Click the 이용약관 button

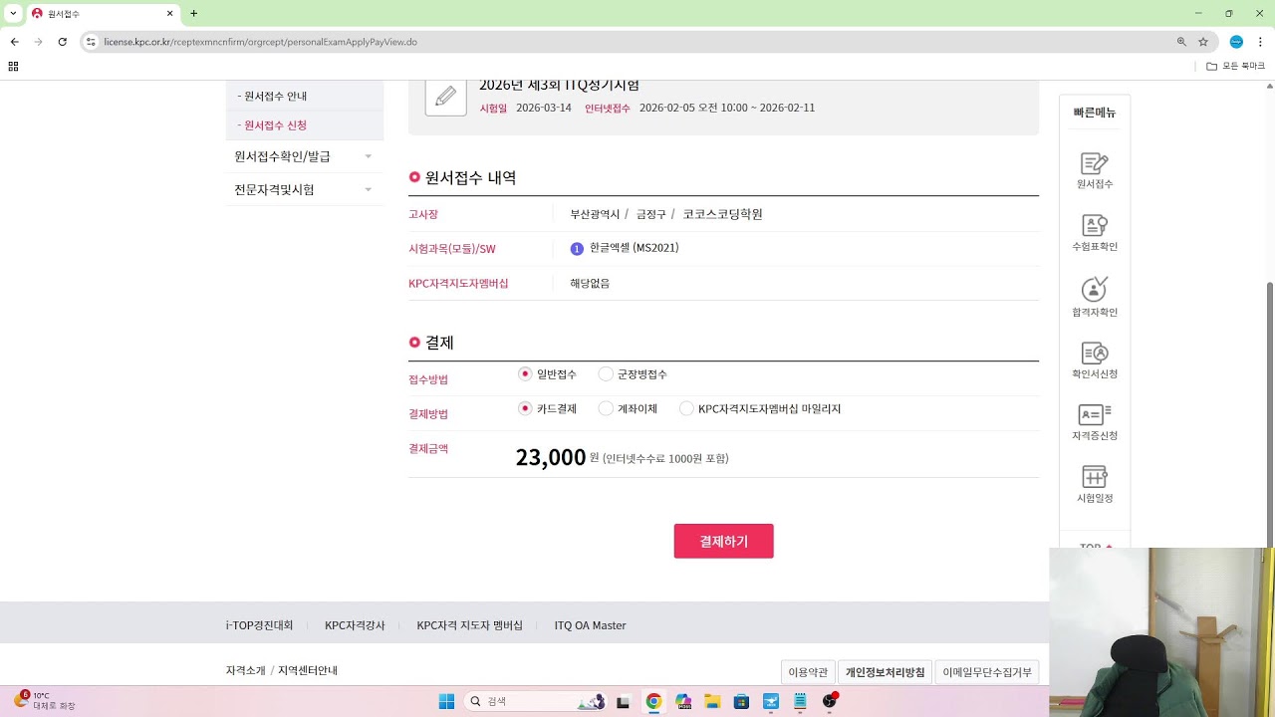pos(808,672)
